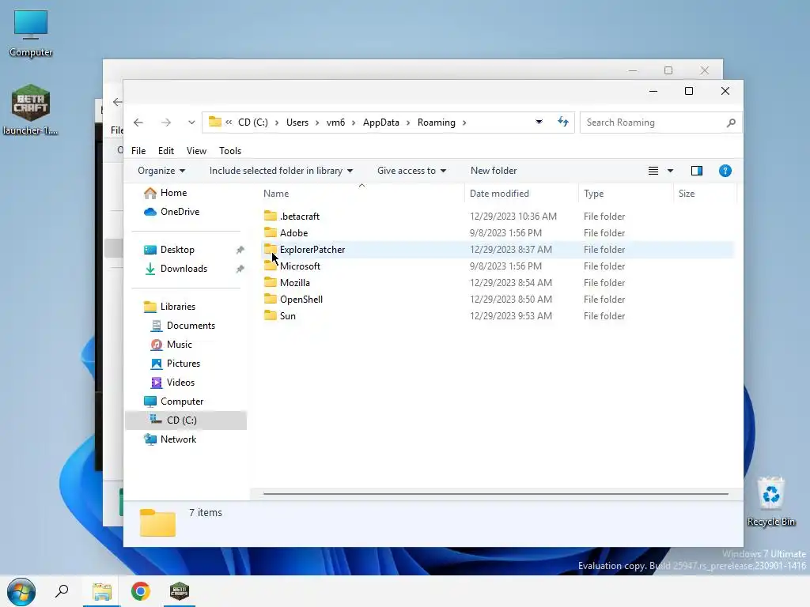The image size is (810, 607).
Task: Click the taskbar search magnifier
Action: (62, 591)
